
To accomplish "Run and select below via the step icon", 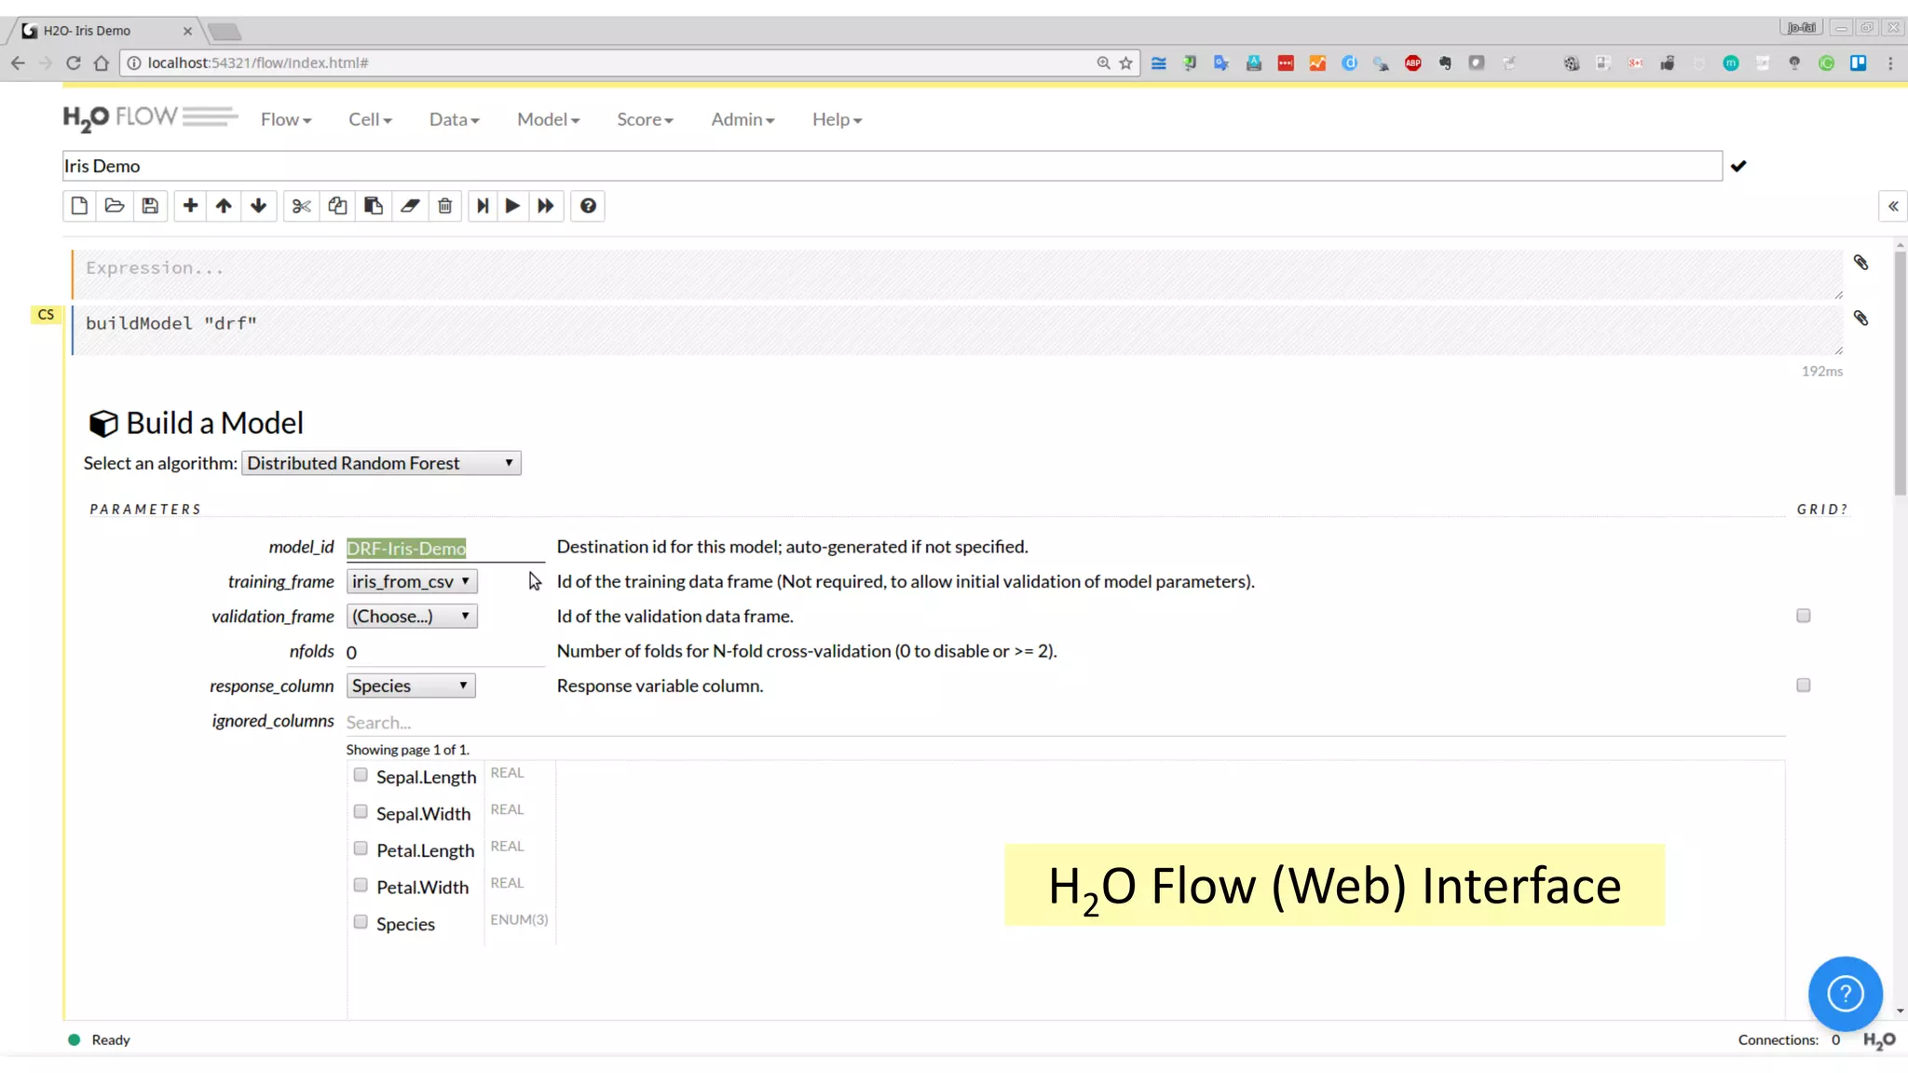I will pos(483,206).
